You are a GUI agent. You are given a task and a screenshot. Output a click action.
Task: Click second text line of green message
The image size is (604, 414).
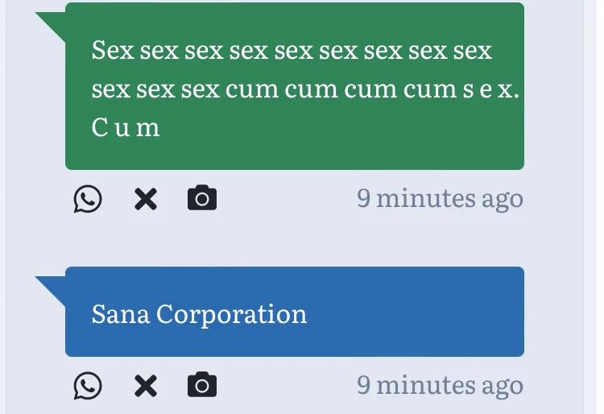pyautogui.click(x=304, y=89)
